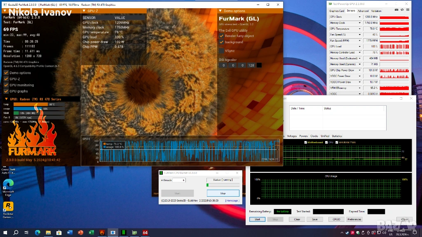Toggle GPU monitoring checkbox in FurMark
The width and height of the screenshot is (422, 237).
click(6, 85)
